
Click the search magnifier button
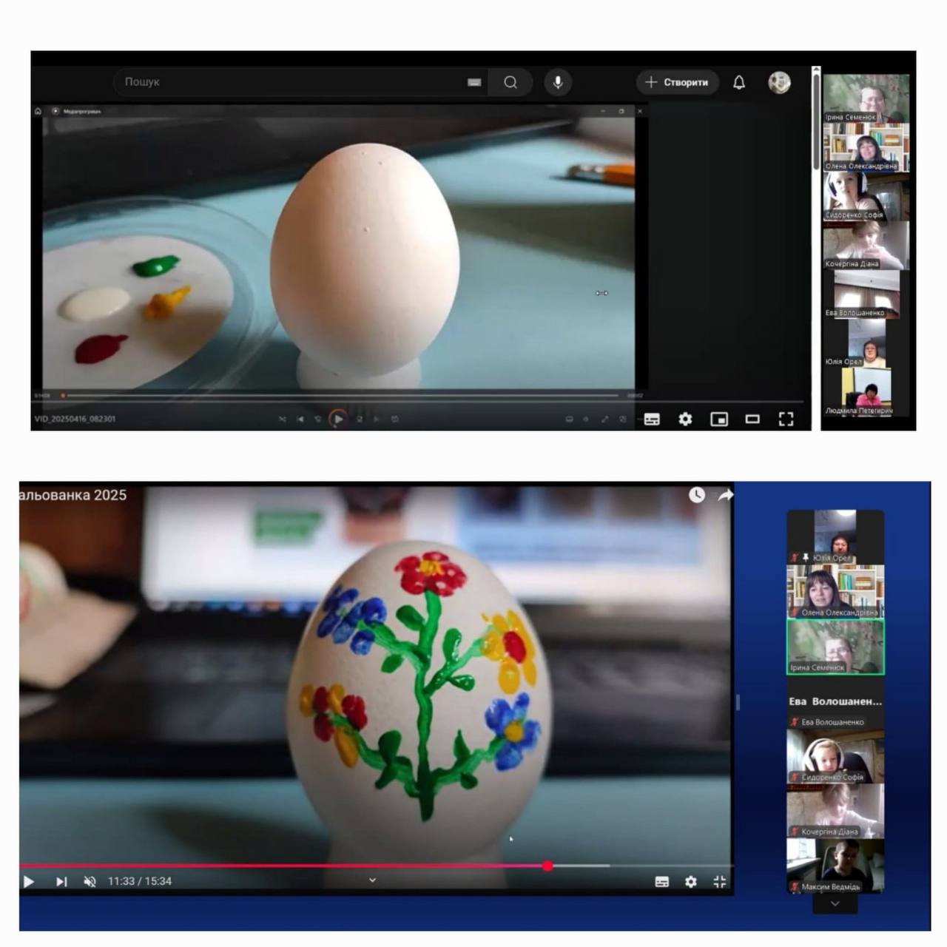(510, 82)
